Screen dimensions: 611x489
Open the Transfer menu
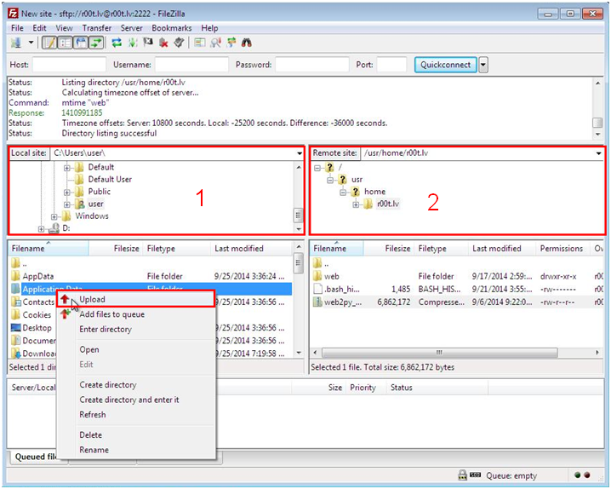(96, 28)
